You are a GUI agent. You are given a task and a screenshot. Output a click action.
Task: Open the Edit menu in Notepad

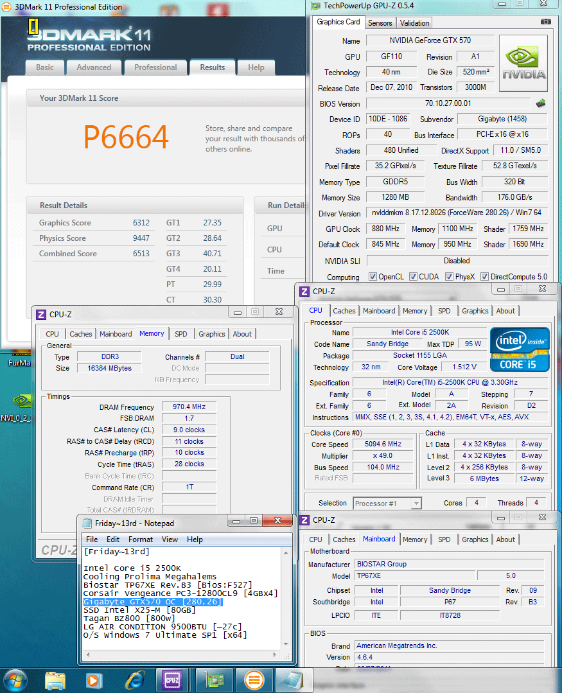113,539
